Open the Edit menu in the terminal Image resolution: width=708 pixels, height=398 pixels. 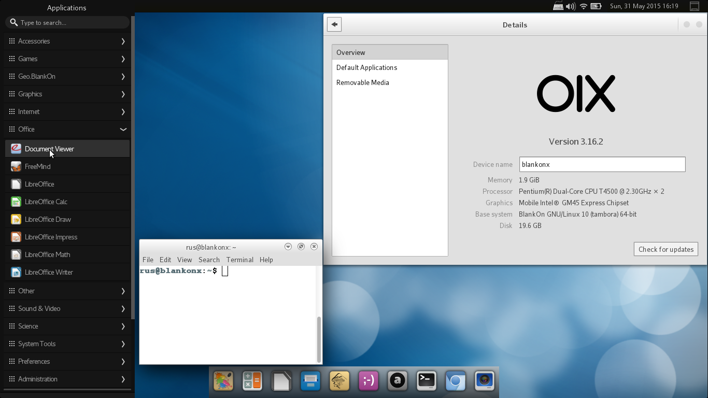tap(165, 260)
